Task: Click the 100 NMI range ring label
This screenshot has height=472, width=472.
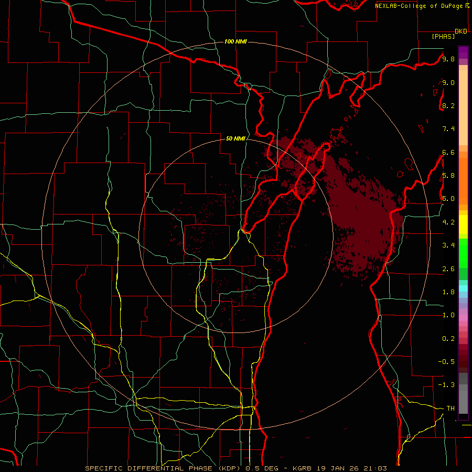Action: tap(235, 41)
